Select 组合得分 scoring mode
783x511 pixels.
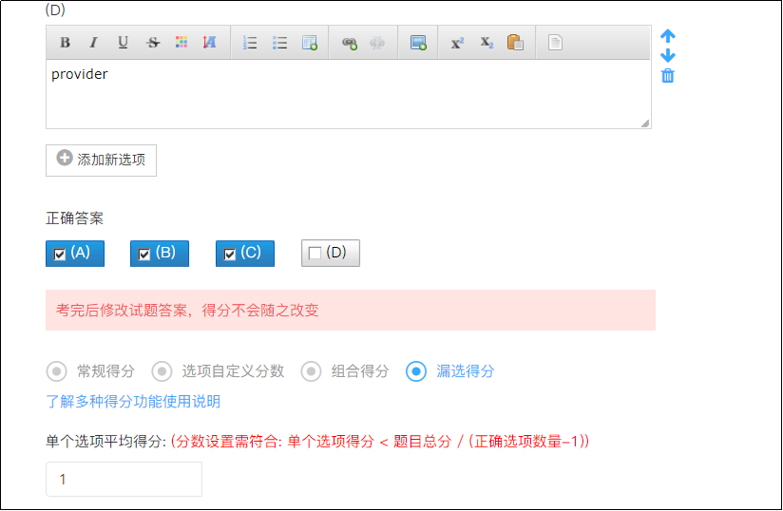[311, 371]
